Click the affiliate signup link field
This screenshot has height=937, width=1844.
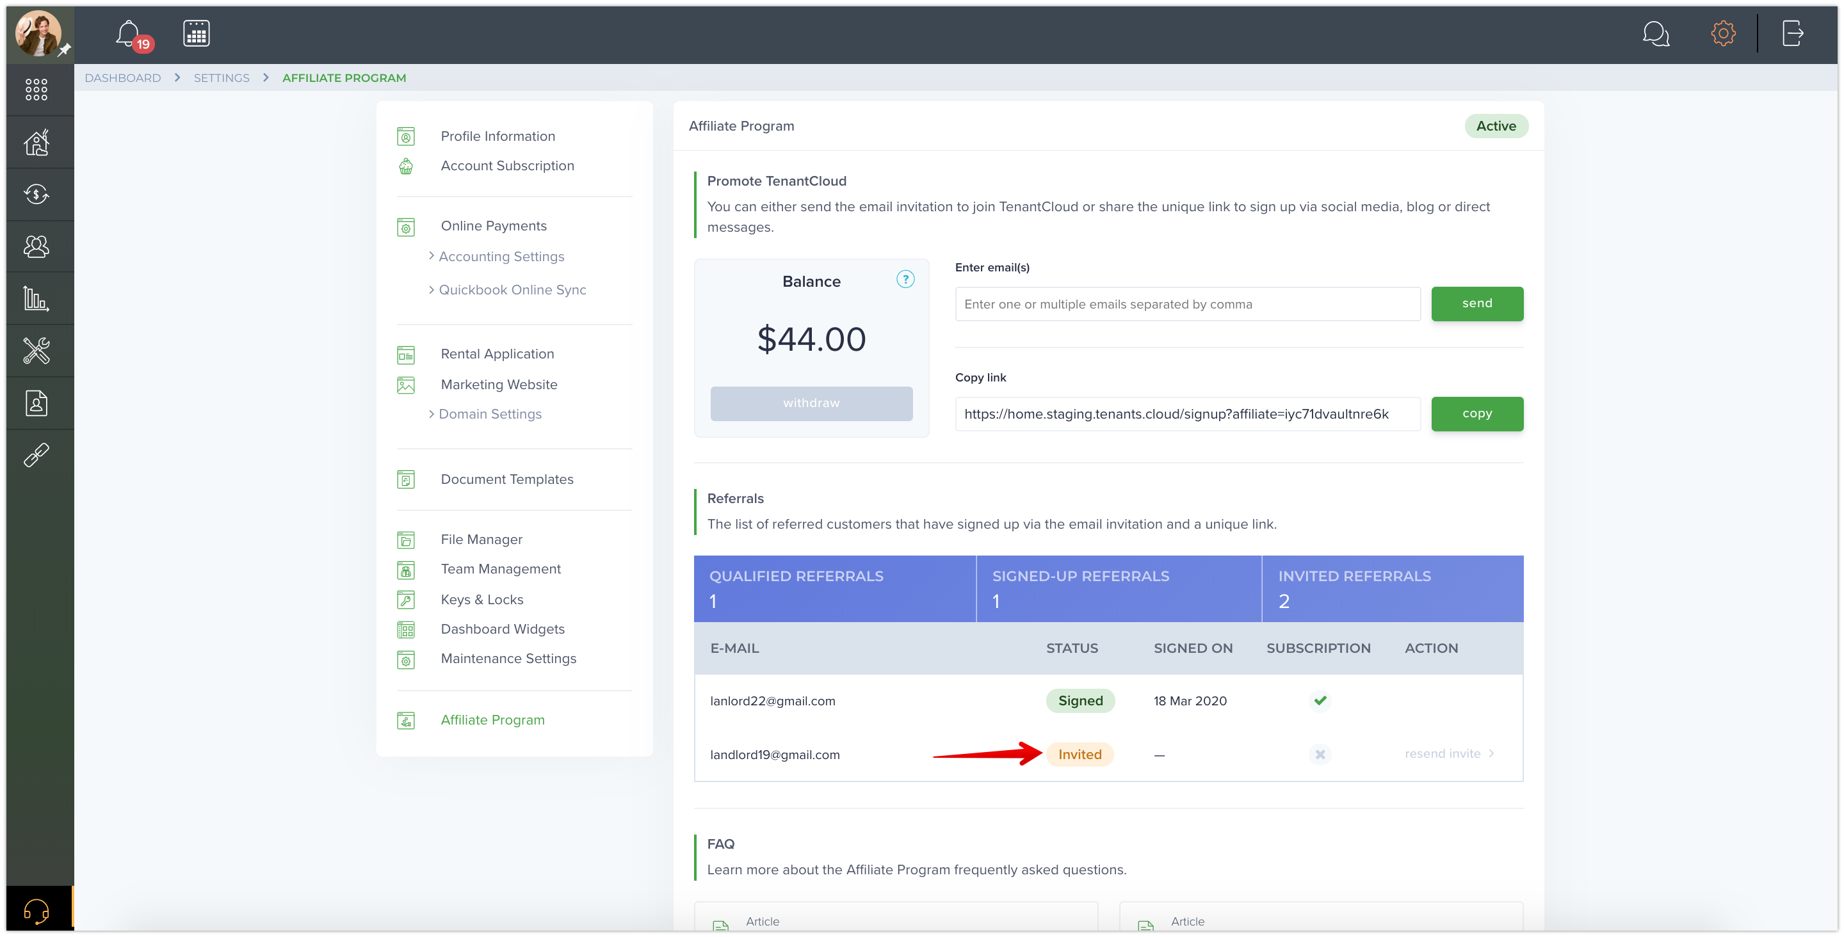click(x=1188, y=413)
